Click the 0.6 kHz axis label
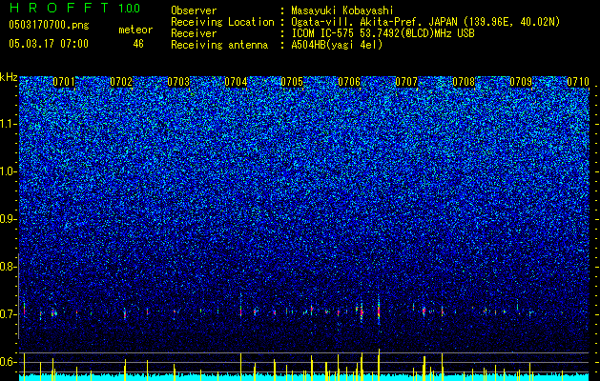The width and height of the screenshot is (600, 381). [x=9, y=362]
